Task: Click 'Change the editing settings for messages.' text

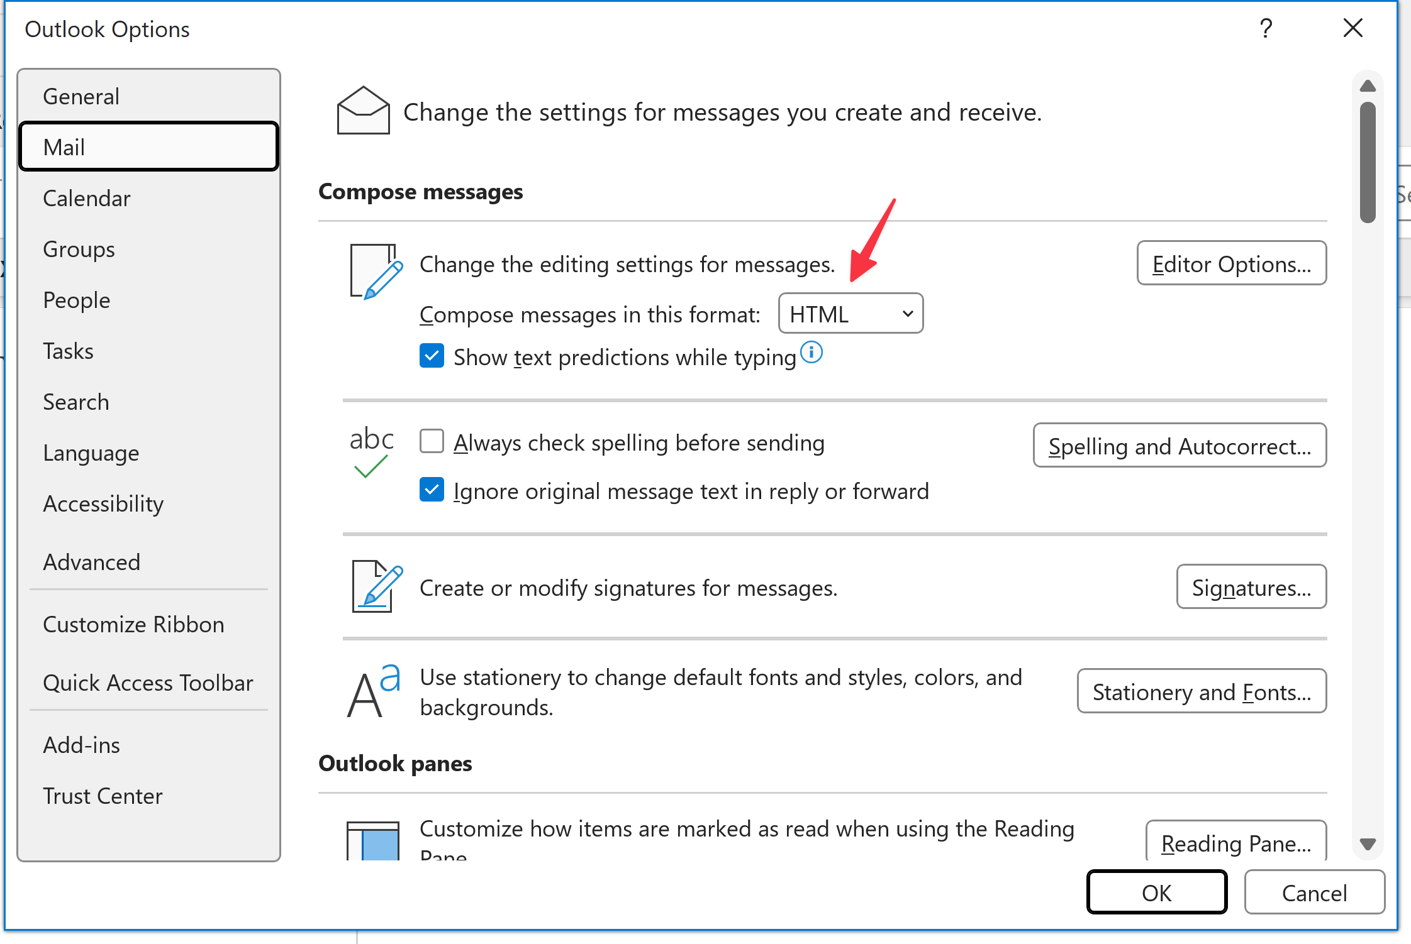Action: click(627, 264)
